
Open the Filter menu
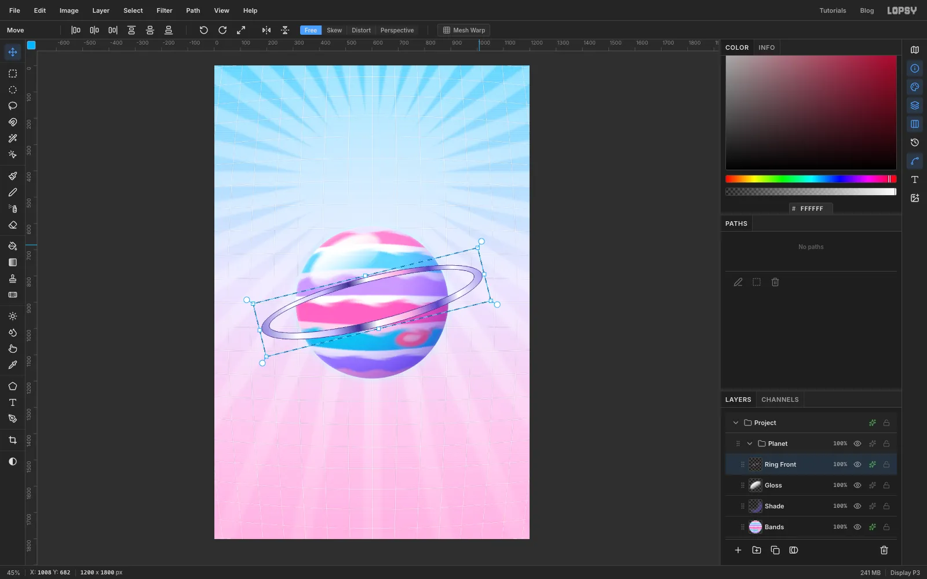click(165, 10)
